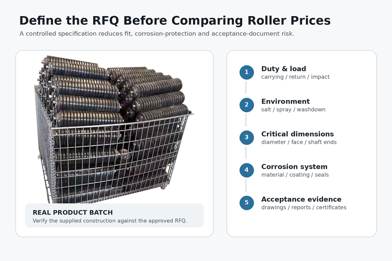Click 'carrying / return / impact' text

point(295,77)
